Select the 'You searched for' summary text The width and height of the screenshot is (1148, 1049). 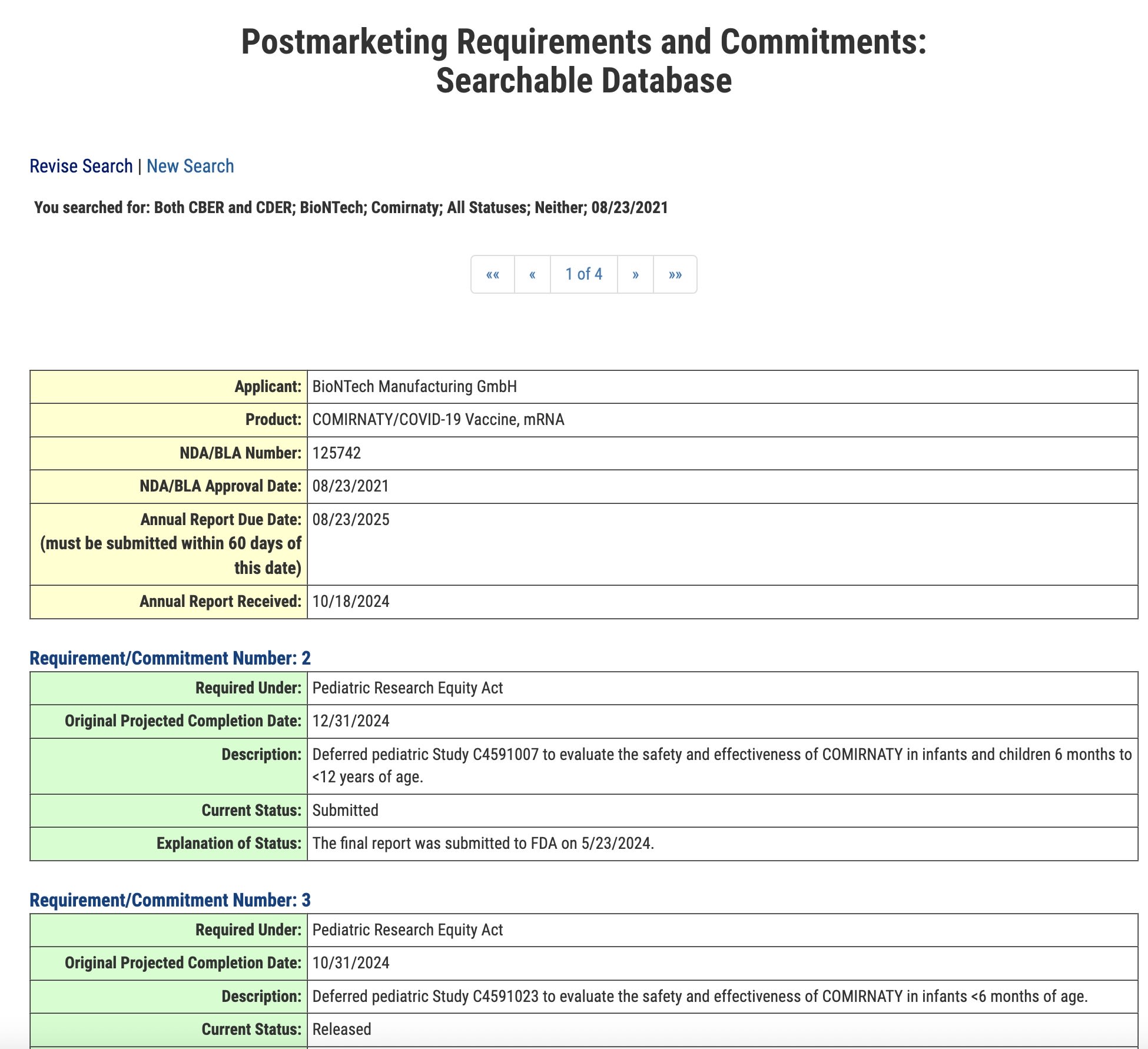click(351, 207)
